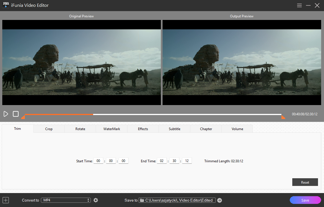Switch to the Trim tab
324x207 pixels.
17,128
